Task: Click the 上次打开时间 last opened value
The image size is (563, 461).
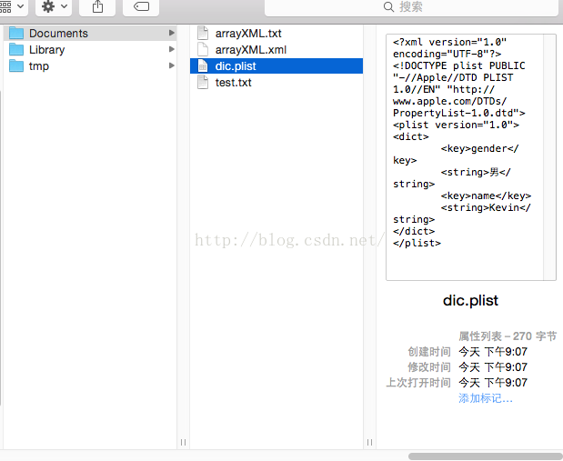Action: pos(493,383)
